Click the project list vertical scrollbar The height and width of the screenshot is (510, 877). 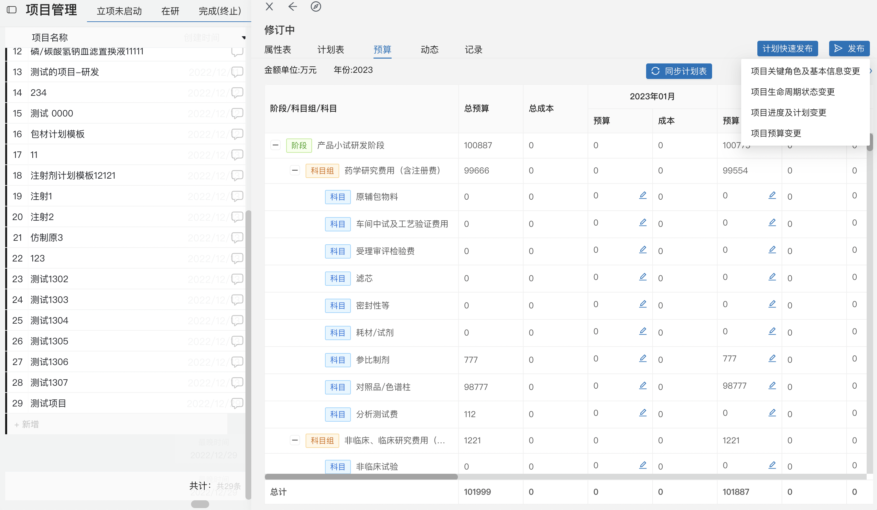pos(248,355)
